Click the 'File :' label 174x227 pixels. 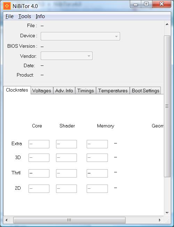click(32, 26)
